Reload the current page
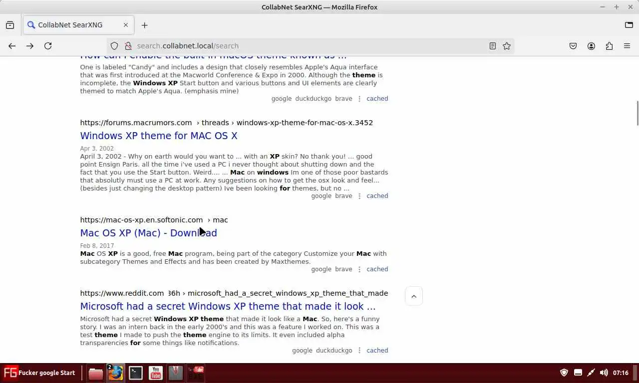 pos(48,46)
